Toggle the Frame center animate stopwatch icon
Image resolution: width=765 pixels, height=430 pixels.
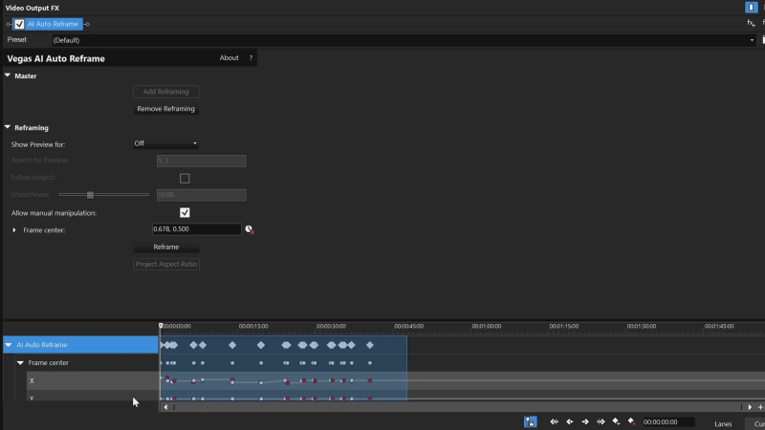pos(250,229)
